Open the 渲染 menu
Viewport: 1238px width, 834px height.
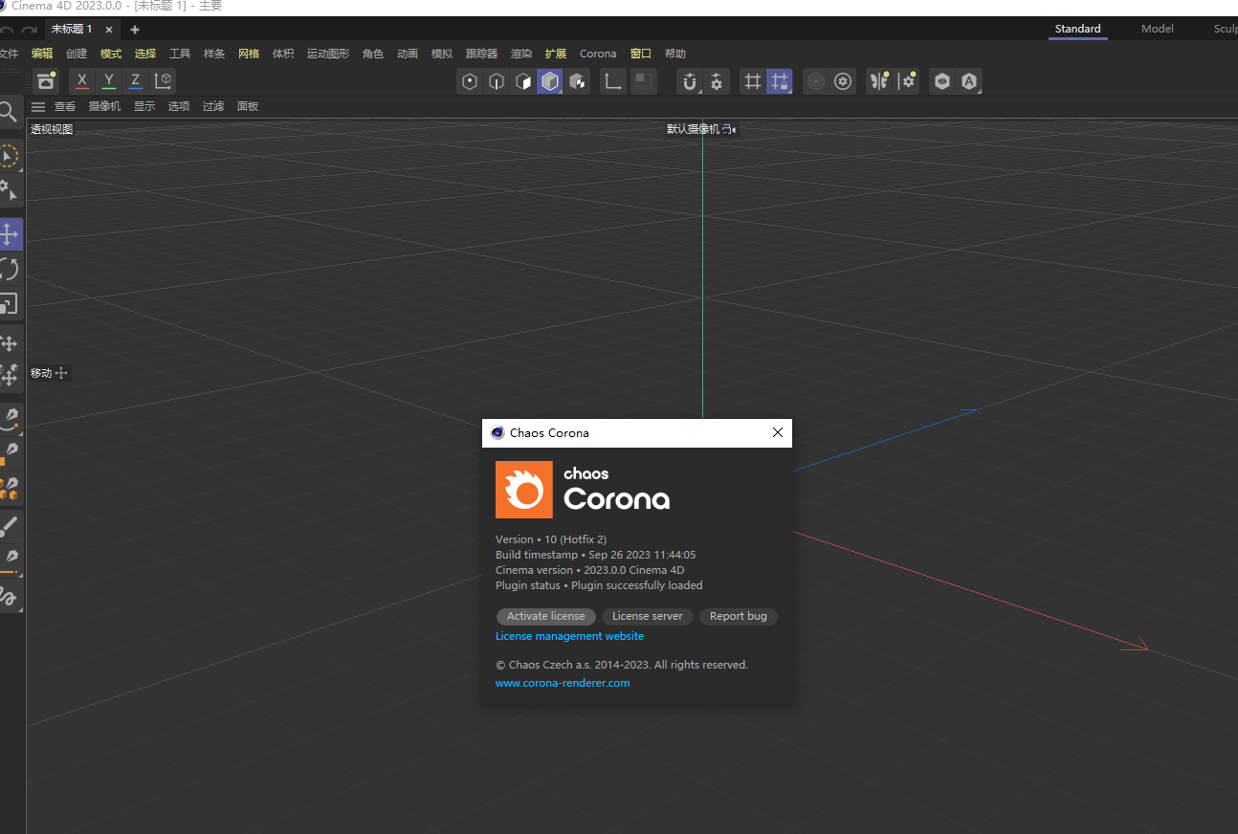pyautogui.click(x=521, y=54)
